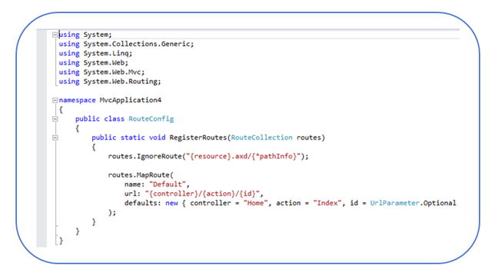This screenshot has width=492, height=279.
Task: Click the RegisterRoutes method name
Action: click(198, 138)
